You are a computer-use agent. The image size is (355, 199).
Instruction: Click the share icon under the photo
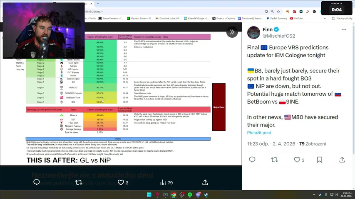tap(205, 182)
